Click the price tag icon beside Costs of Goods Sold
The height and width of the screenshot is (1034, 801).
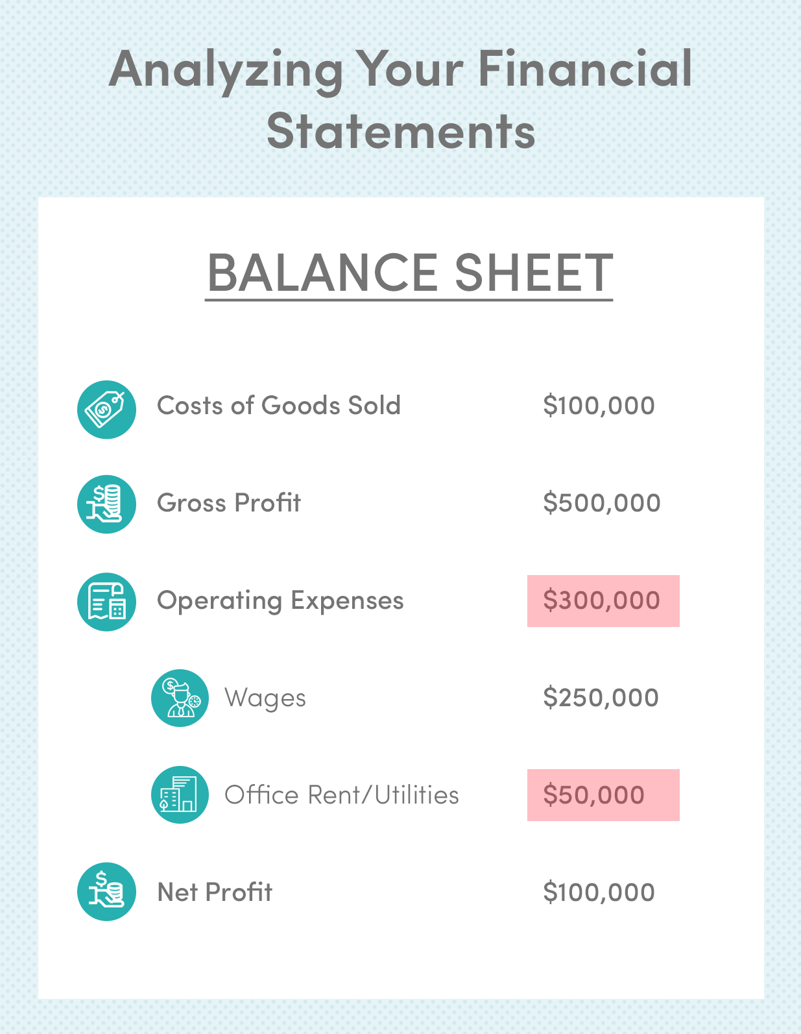coord(106,410)
